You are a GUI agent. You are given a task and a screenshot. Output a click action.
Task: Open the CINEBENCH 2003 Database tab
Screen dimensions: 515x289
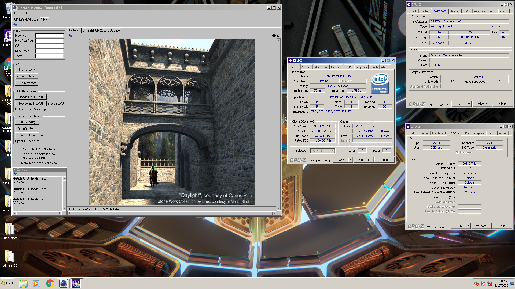click(x=101, y=31)
